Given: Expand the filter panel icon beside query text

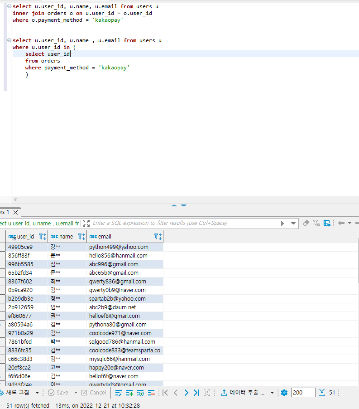Looking at the screenshot, I should click(x=86, y=223).
